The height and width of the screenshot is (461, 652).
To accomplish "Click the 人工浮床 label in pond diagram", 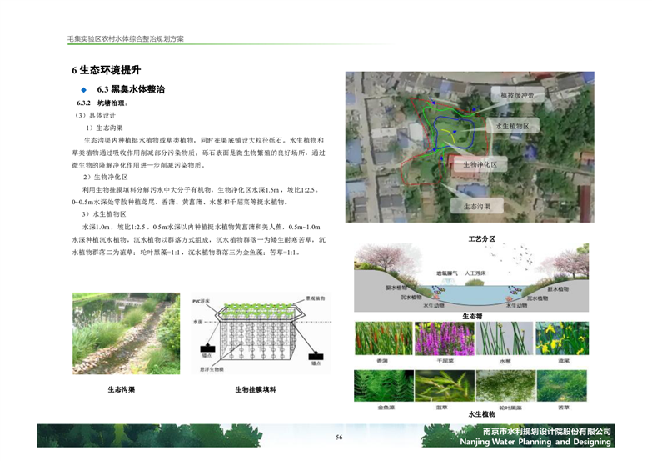I will coord(480,273).
